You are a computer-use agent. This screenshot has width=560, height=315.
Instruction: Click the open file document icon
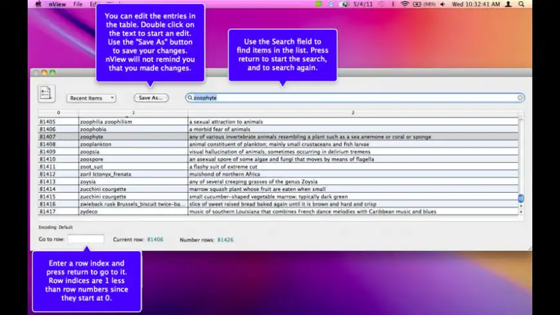tap(46, 93)
